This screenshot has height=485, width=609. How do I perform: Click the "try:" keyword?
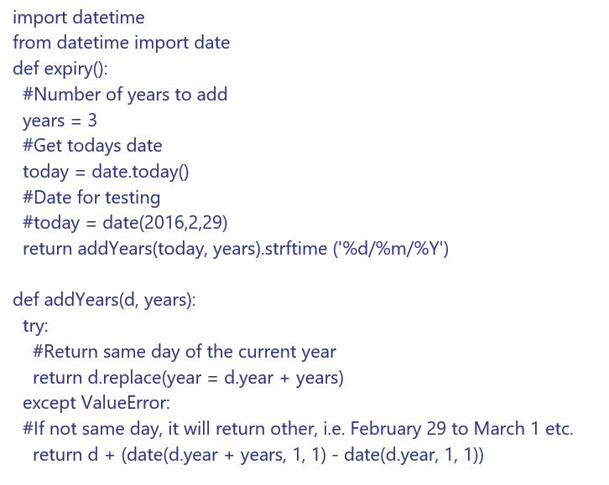point(35,326)
